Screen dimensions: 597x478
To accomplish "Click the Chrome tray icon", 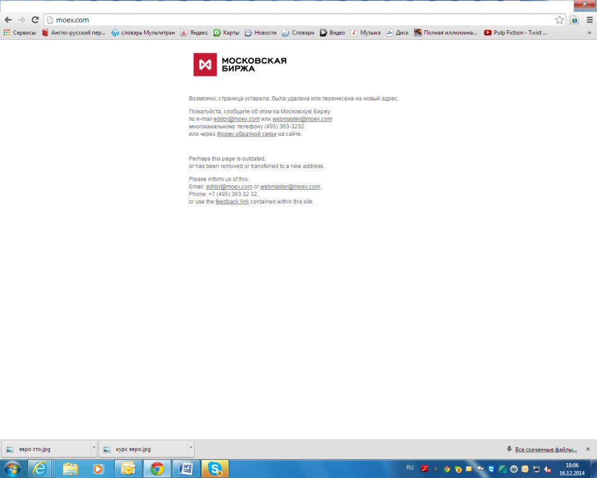I will click(x=447, y=469).
